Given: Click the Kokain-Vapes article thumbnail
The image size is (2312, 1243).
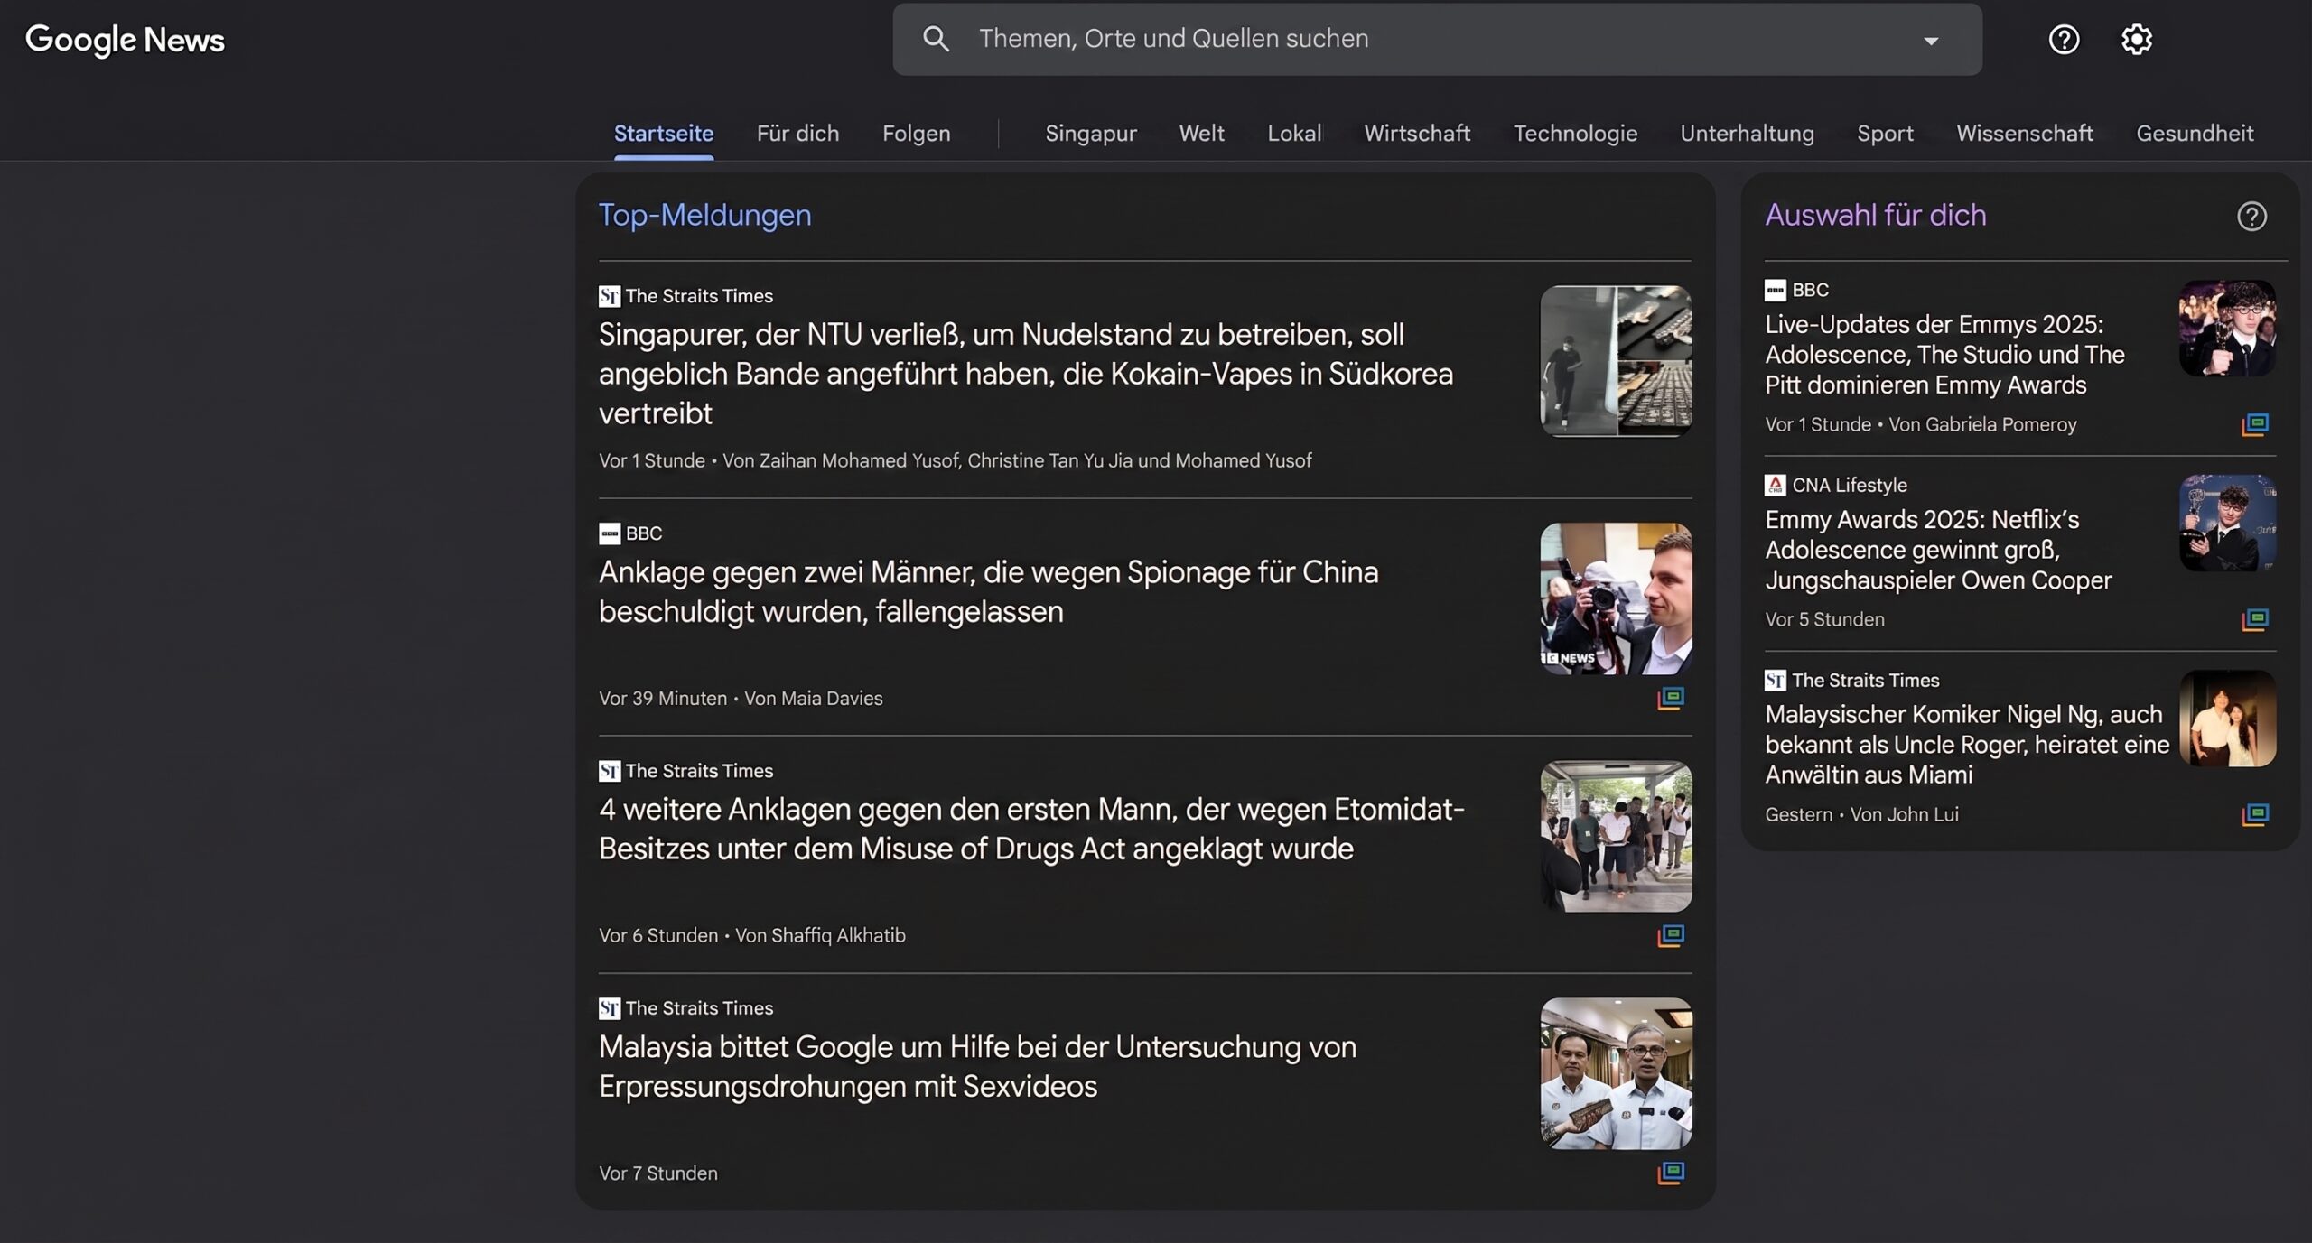Looking at the screenshot, I should click(x=1616, y=361).
